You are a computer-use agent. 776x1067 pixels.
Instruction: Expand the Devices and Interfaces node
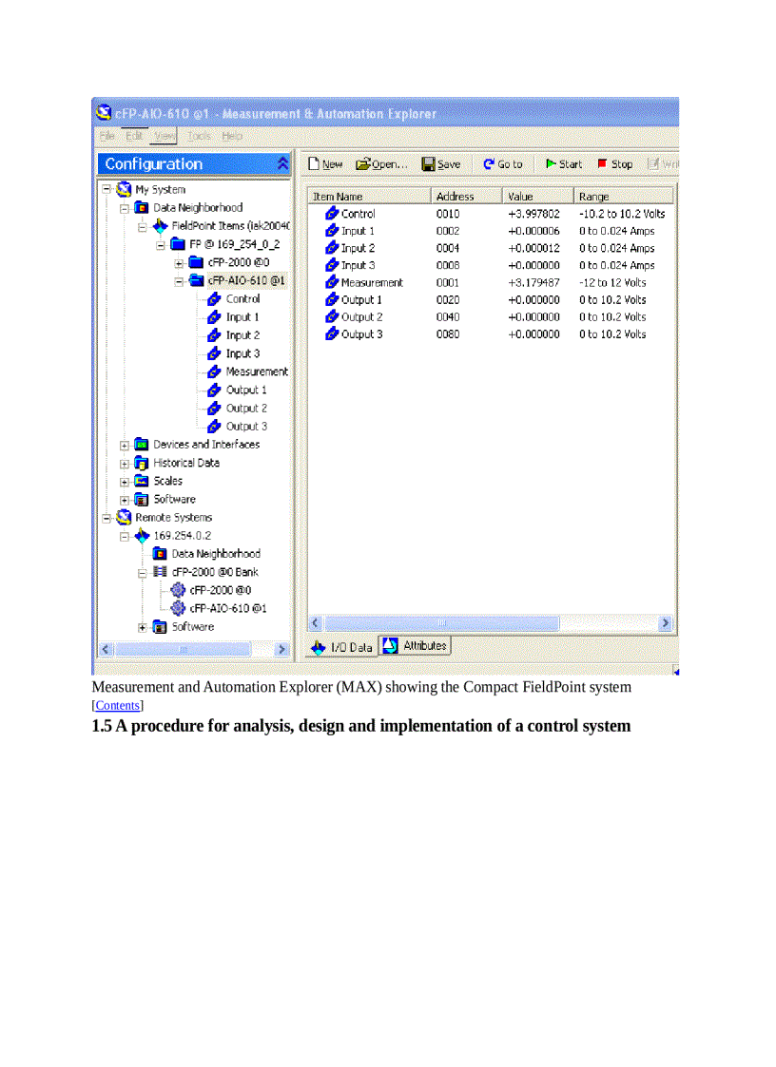(125, 445)
